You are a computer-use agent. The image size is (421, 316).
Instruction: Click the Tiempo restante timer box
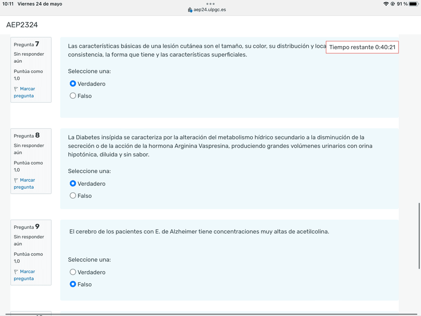(362, 47)
